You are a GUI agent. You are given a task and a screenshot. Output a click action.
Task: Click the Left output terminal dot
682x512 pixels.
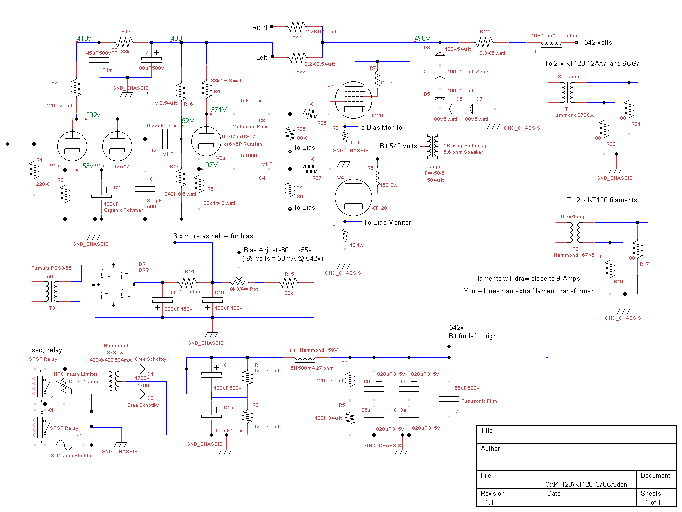[272, 58]
